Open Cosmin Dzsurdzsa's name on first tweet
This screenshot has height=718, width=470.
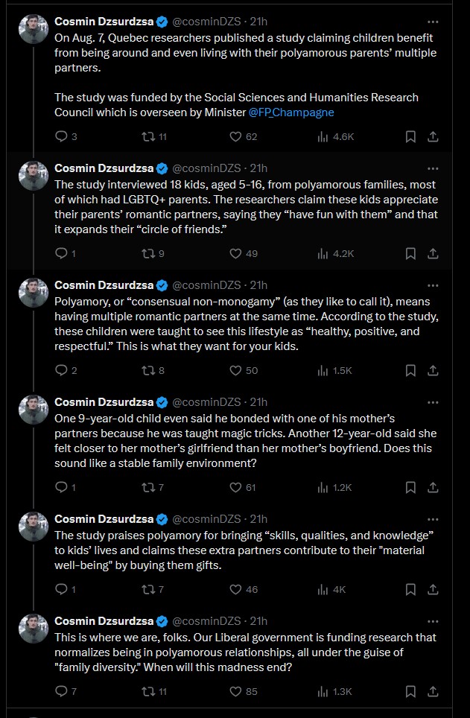[104, 22]
